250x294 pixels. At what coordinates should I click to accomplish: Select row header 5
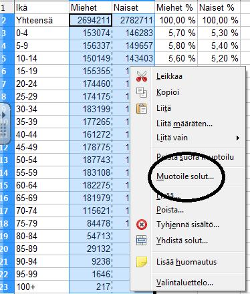7,59
